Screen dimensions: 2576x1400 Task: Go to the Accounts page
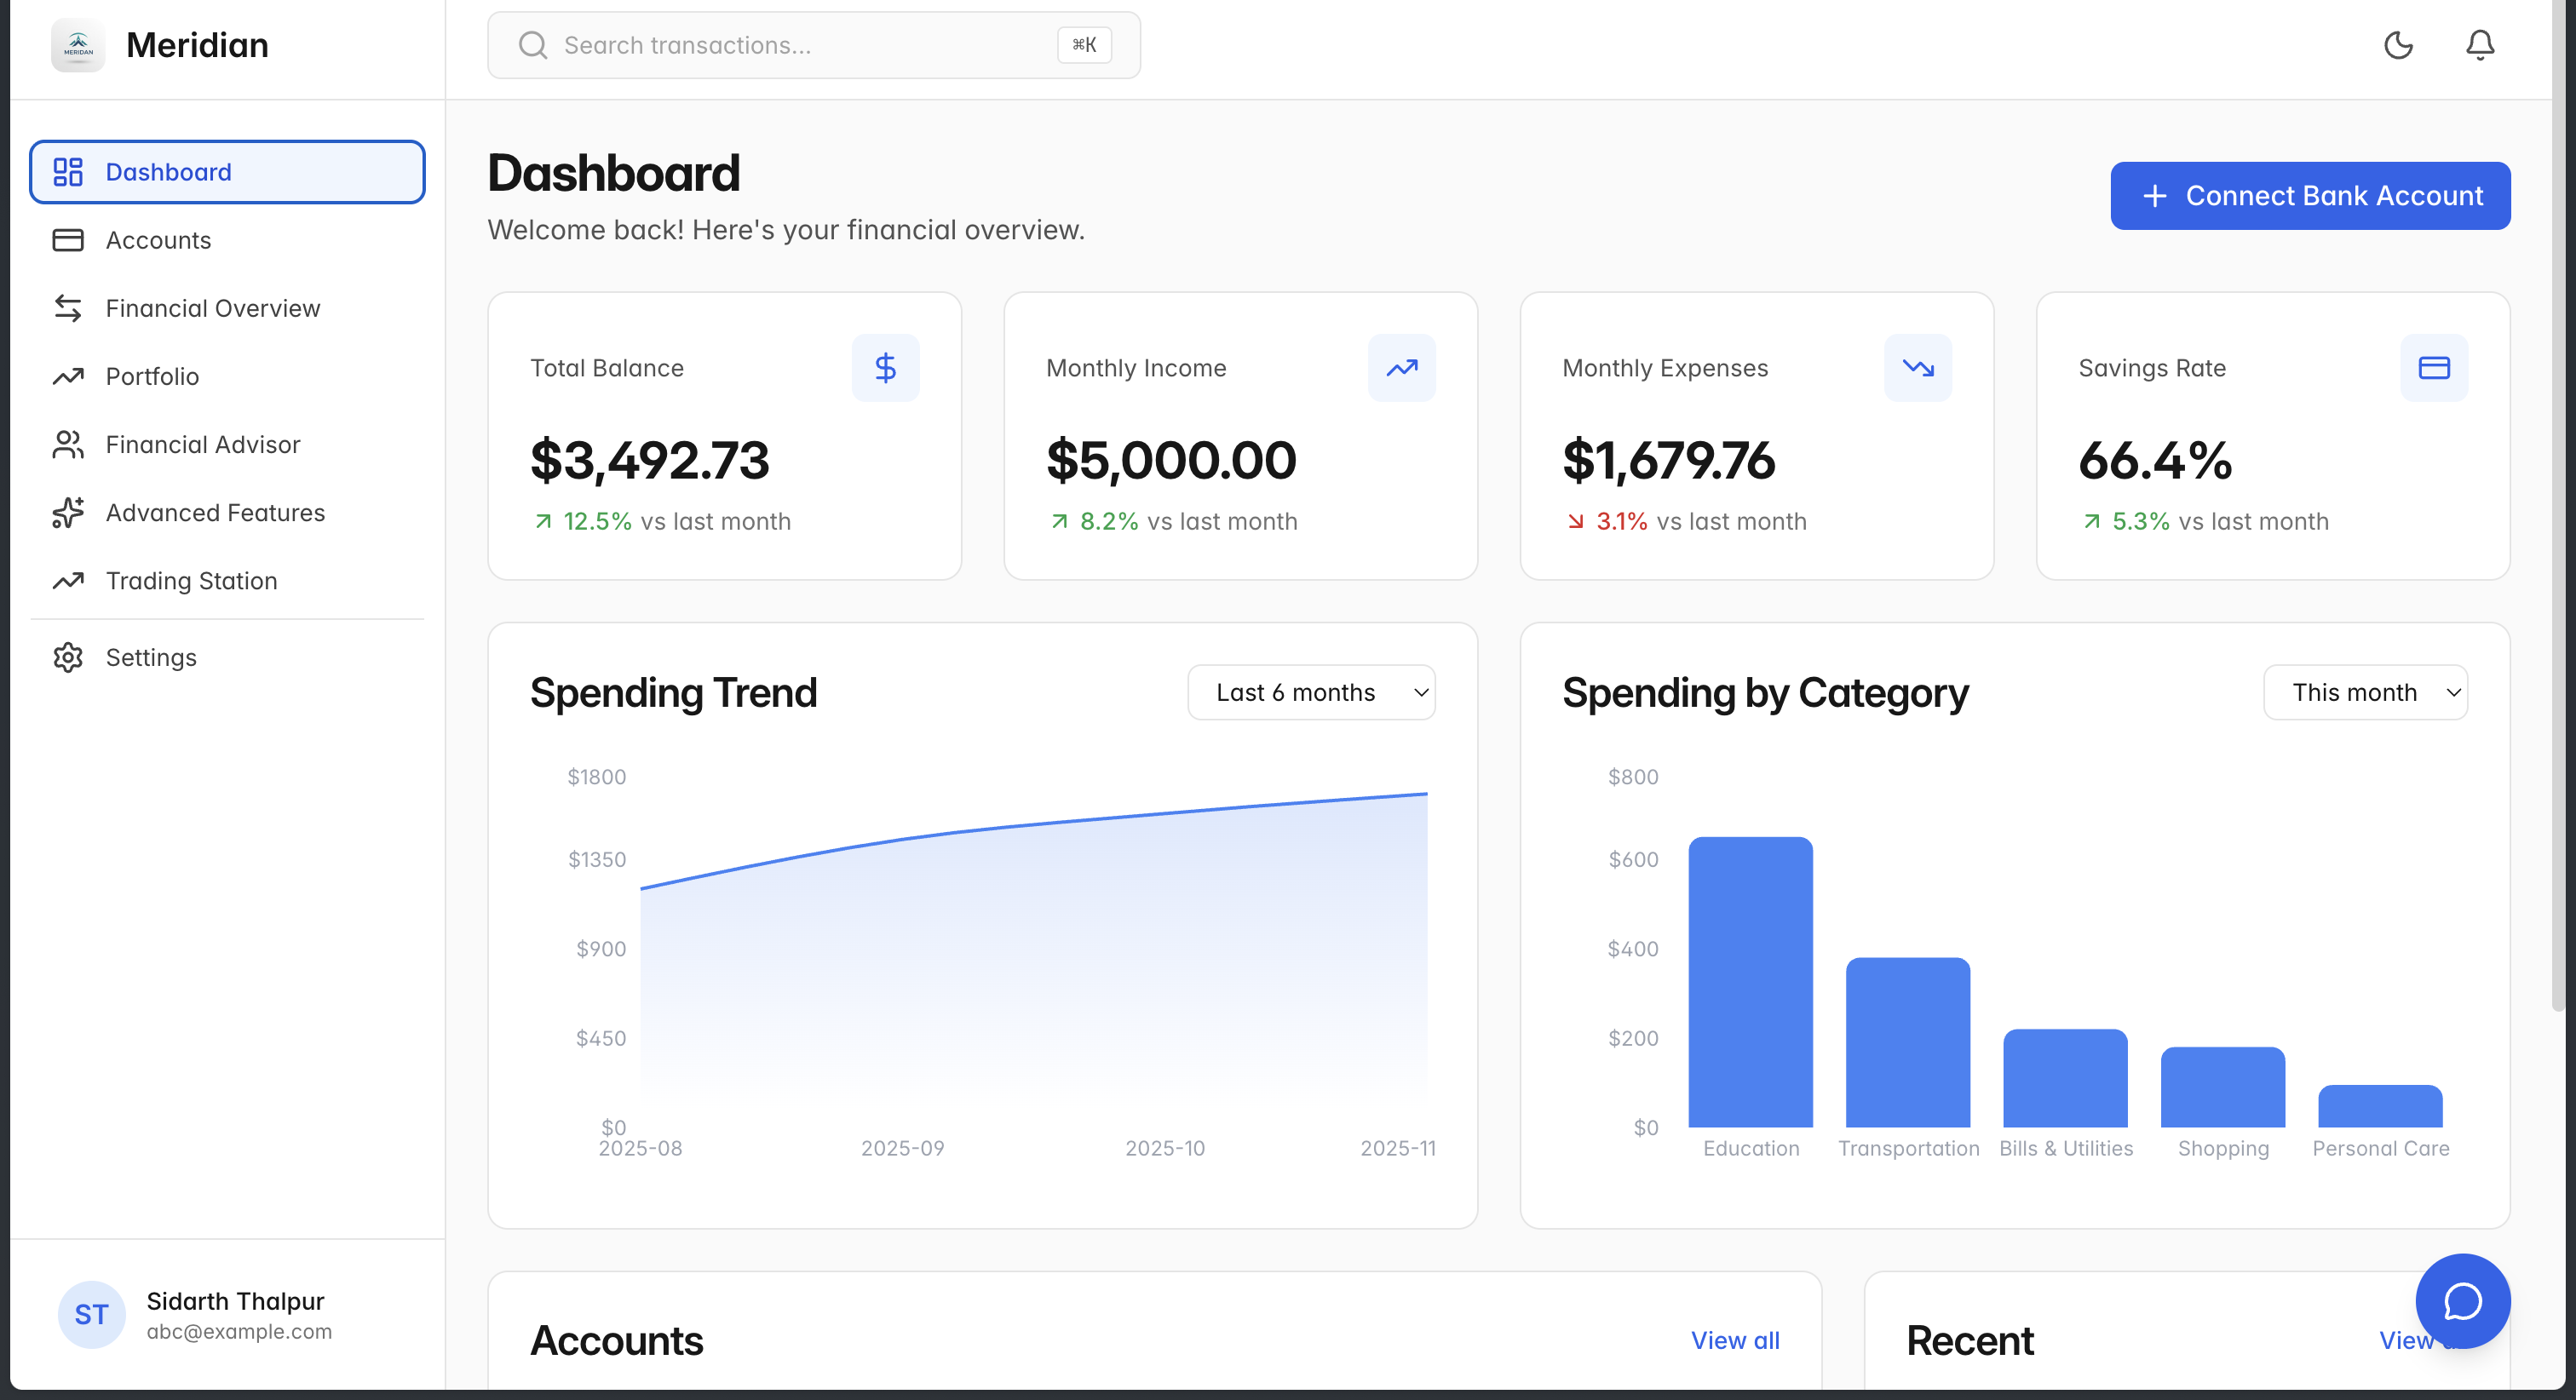158,240
